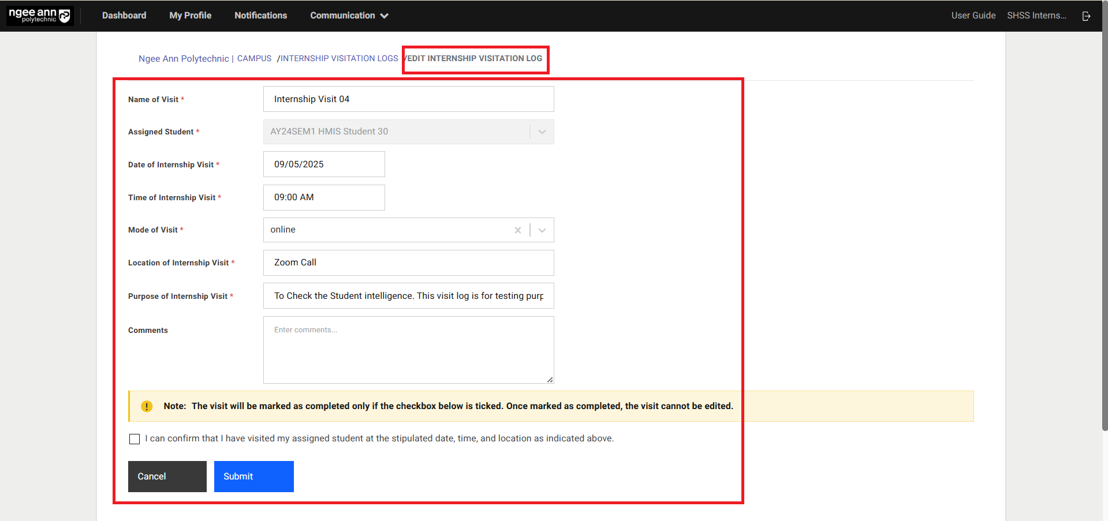The image size is (1108, 521).
Task: Open INTERNSHIP VISITATION LOGS breadcrumb link
Action: [x=339, y=58]
